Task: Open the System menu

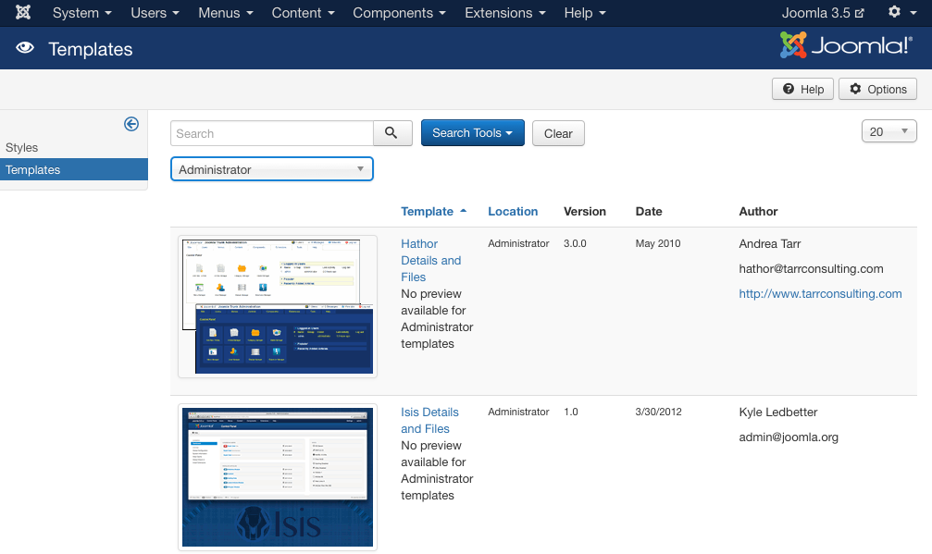Action: tap(81, 13)
